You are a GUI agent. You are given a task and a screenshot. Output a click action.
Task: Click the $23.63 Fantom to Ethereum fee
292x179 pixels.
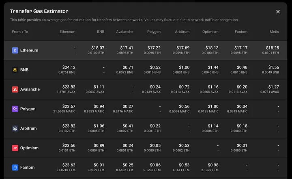pyautogui.click(x=69, y=165)
